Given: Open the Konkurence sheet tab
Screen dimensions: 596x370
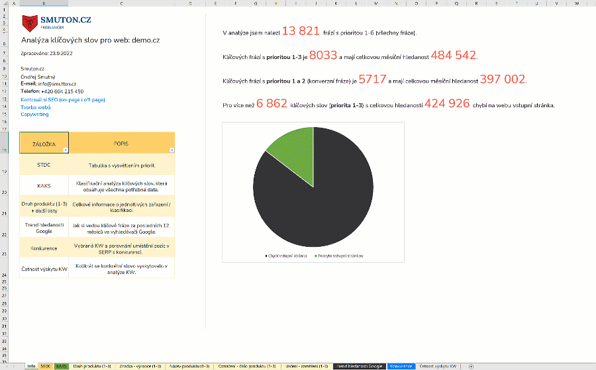Looking at the screenshot, I should click(401, 366).
